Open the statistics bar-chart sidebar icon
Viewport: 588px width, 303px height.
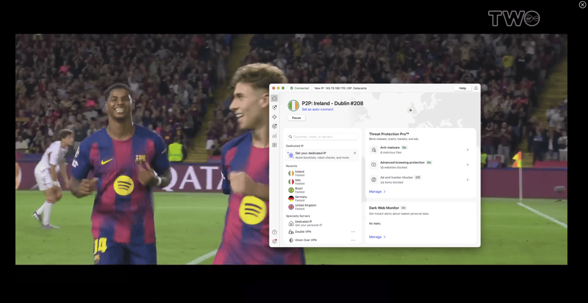pos(274,136)
